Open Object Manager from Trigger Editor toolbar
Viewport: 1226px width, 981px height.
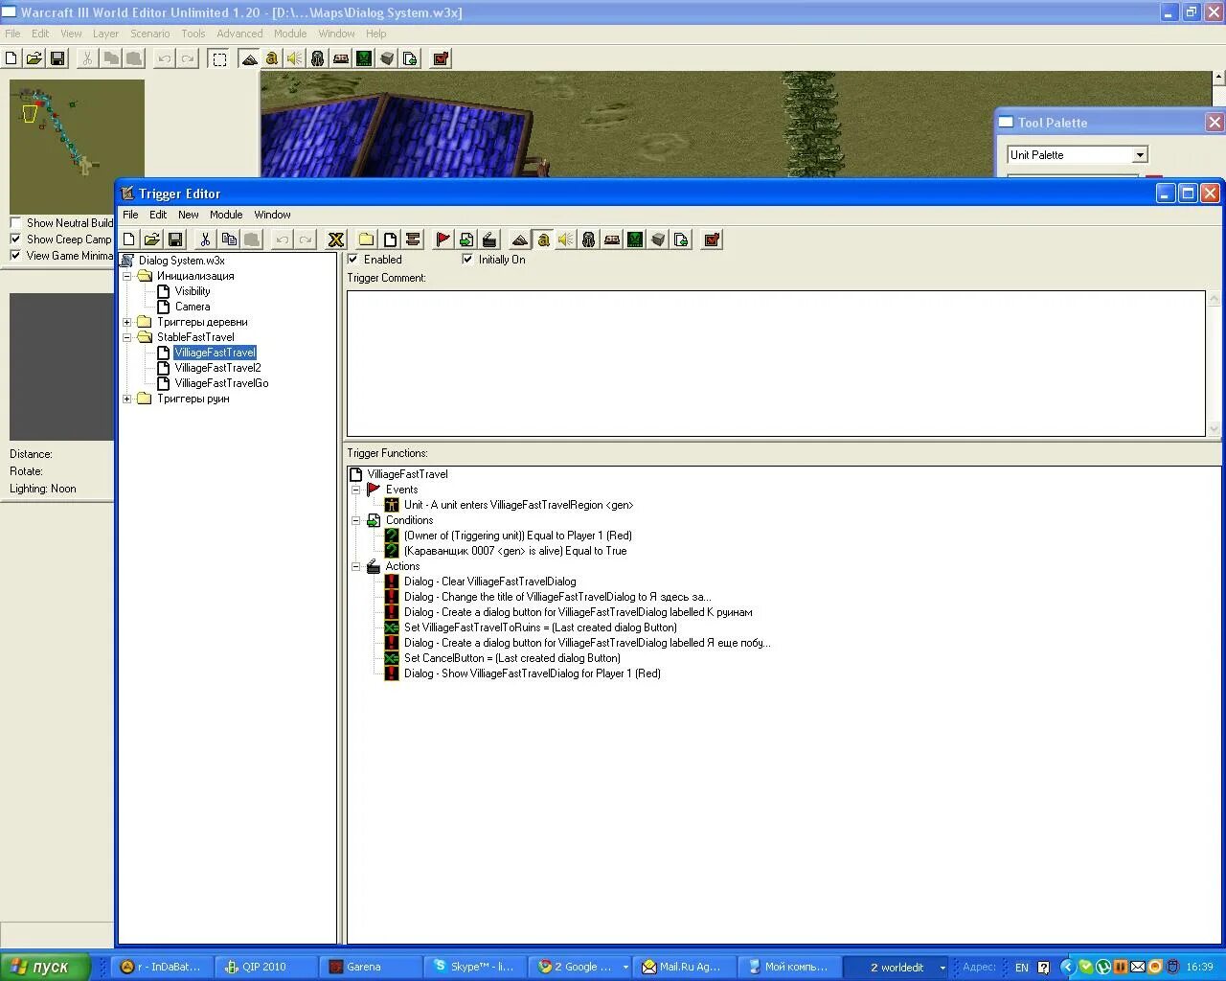(x=658, y=240)
